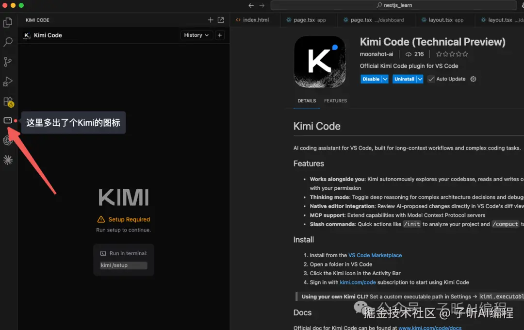Open the Kimi Code icon in Activity Bar

[x=8, y=120]
